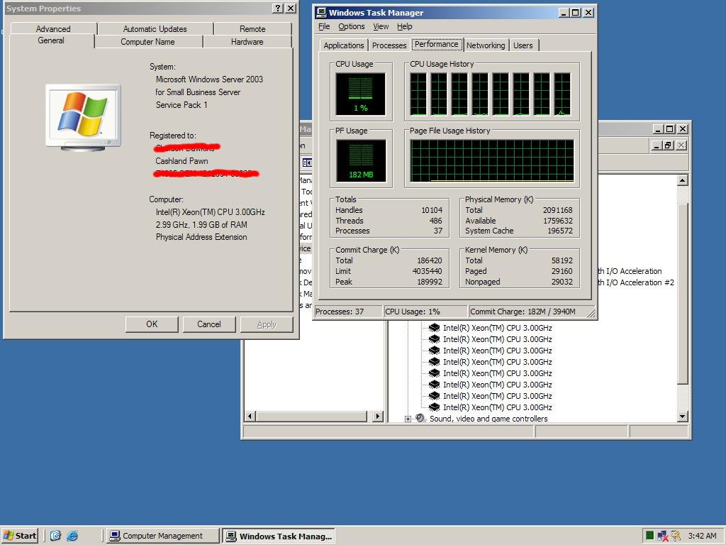The image size is (726, 545).
Task: Click the Windows Task Manager taskbar button
Action: (279, 536)
